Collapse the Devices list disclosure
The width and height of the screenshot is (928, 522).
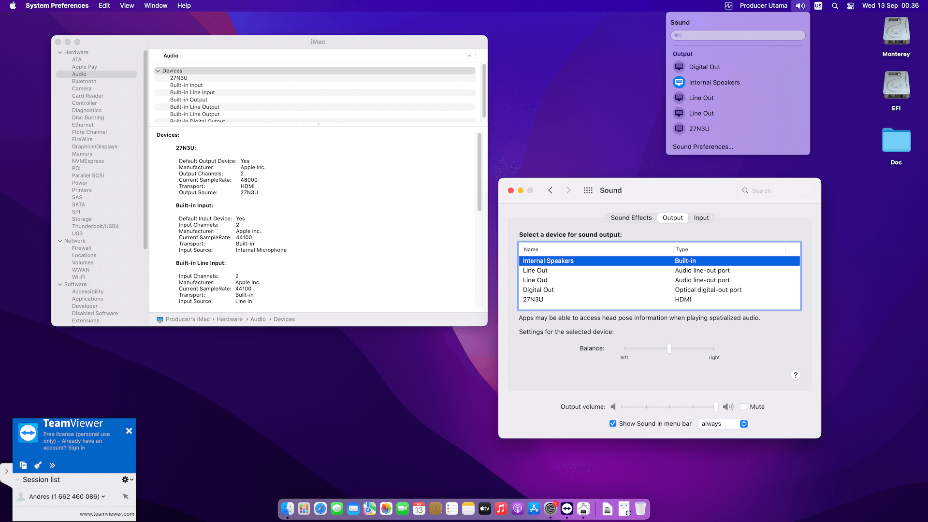(x=158, y=71)
